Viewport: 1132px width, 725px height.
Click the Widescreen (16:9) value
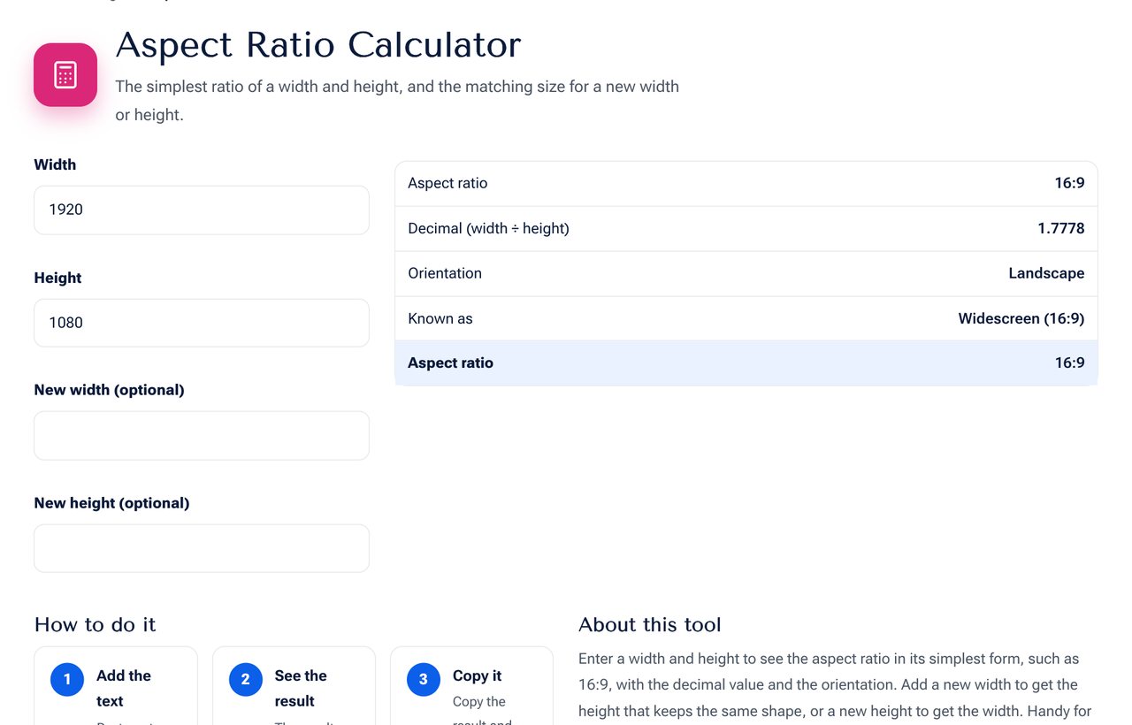point(1021,318)
